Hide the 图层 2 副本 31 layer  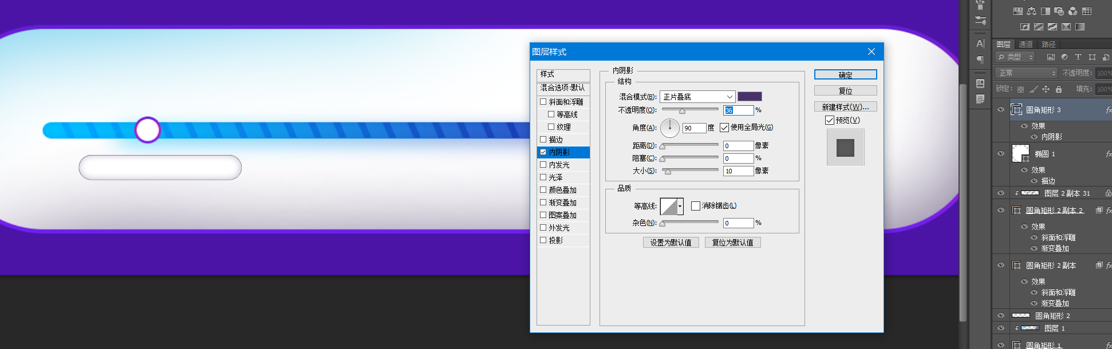point(1001,193)
